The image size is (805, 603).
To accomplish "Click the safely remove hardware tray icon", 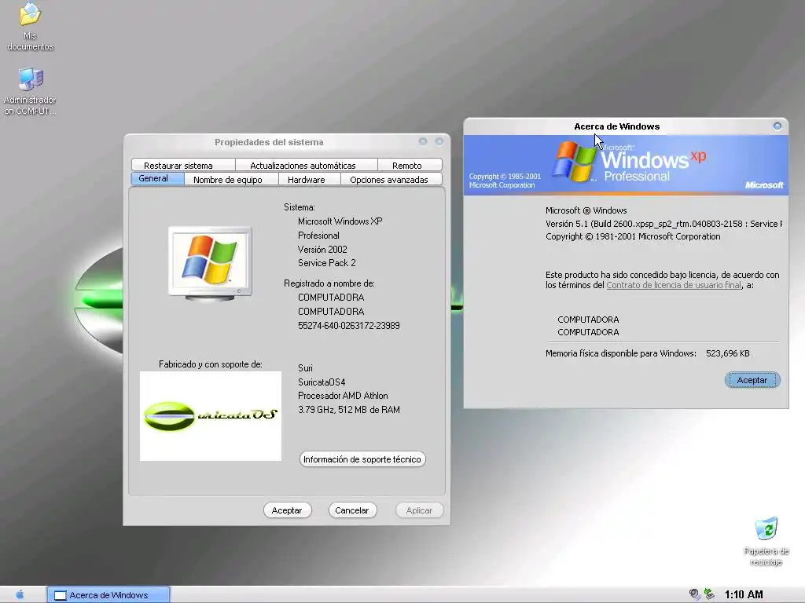I will (x=710, y=594).
